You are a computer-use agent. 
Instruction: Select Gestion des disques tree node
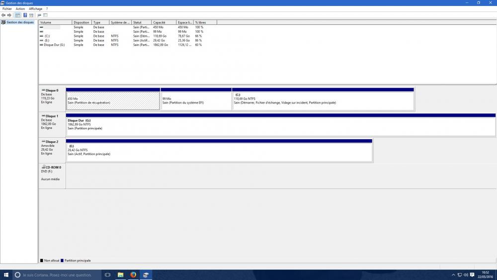pos(20,22)
